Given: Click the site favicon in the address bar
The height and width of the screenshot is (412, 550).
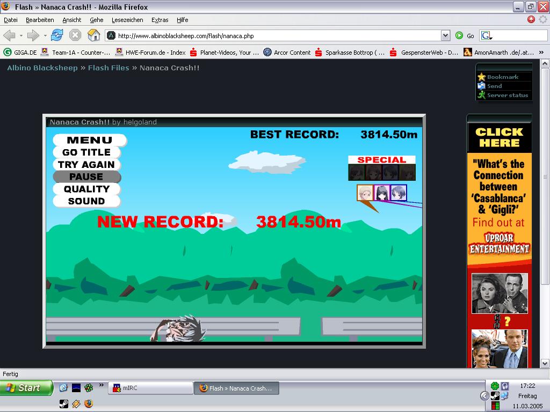Looking at the screenshot, I should tap(111, 35).
